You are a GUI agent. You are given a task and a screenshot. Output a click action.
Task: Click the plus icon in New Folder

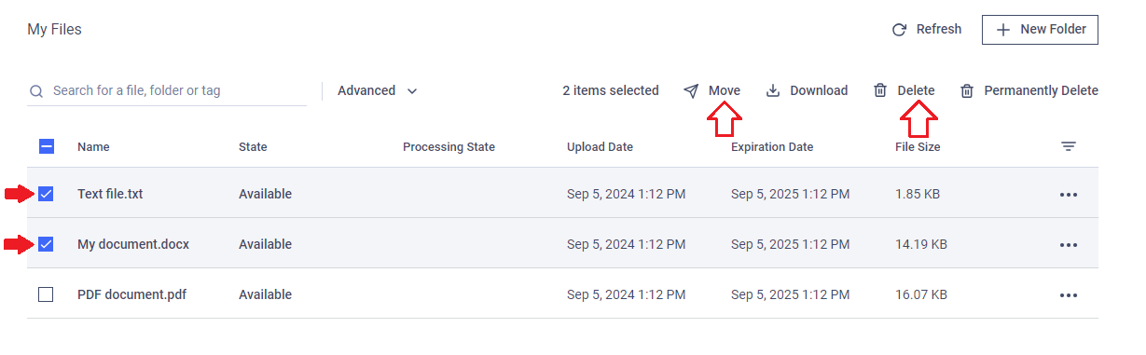coord(1003,30)
